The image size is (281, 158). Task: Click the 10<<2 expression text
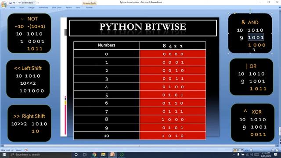[x=28, y=83]
